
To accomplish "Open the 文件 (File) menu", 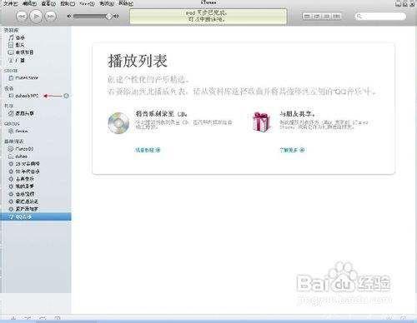I will point(10,3).
